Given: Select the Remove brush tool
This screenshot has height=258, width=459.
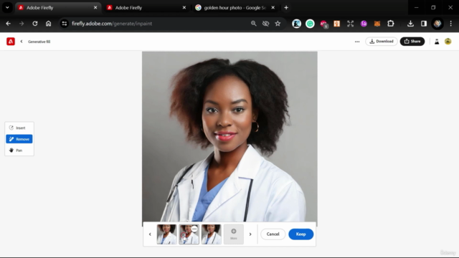Looking at the screenshot, I should pos(19,139).
